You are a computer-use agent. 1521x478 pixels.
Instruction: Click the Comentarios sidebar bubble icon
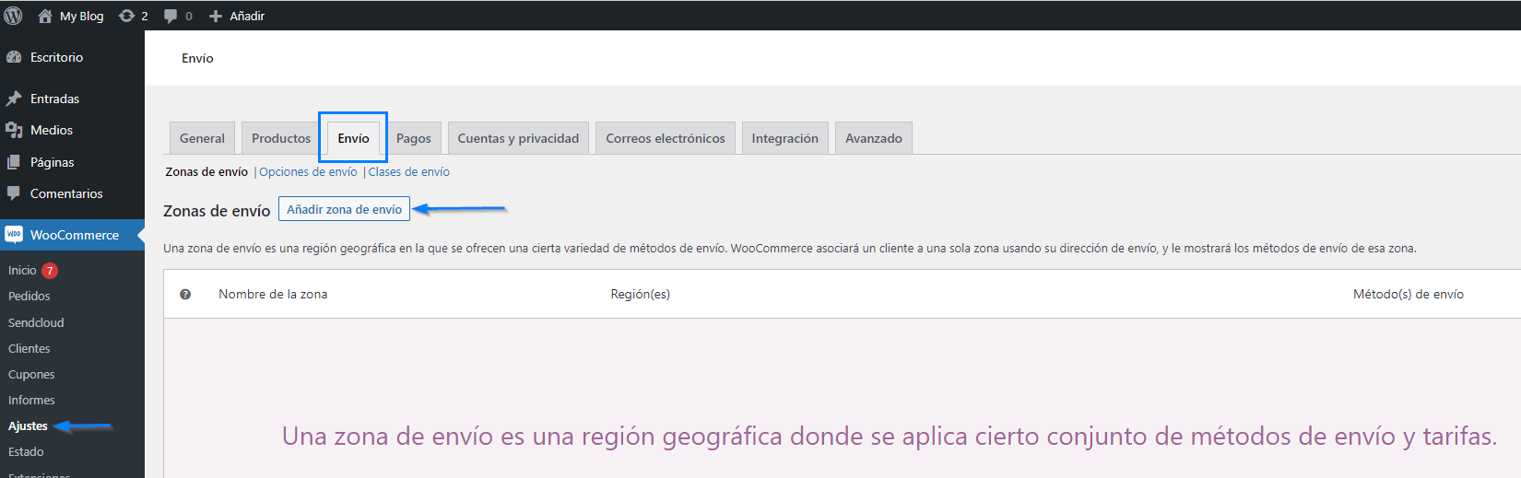coord(14,193)
